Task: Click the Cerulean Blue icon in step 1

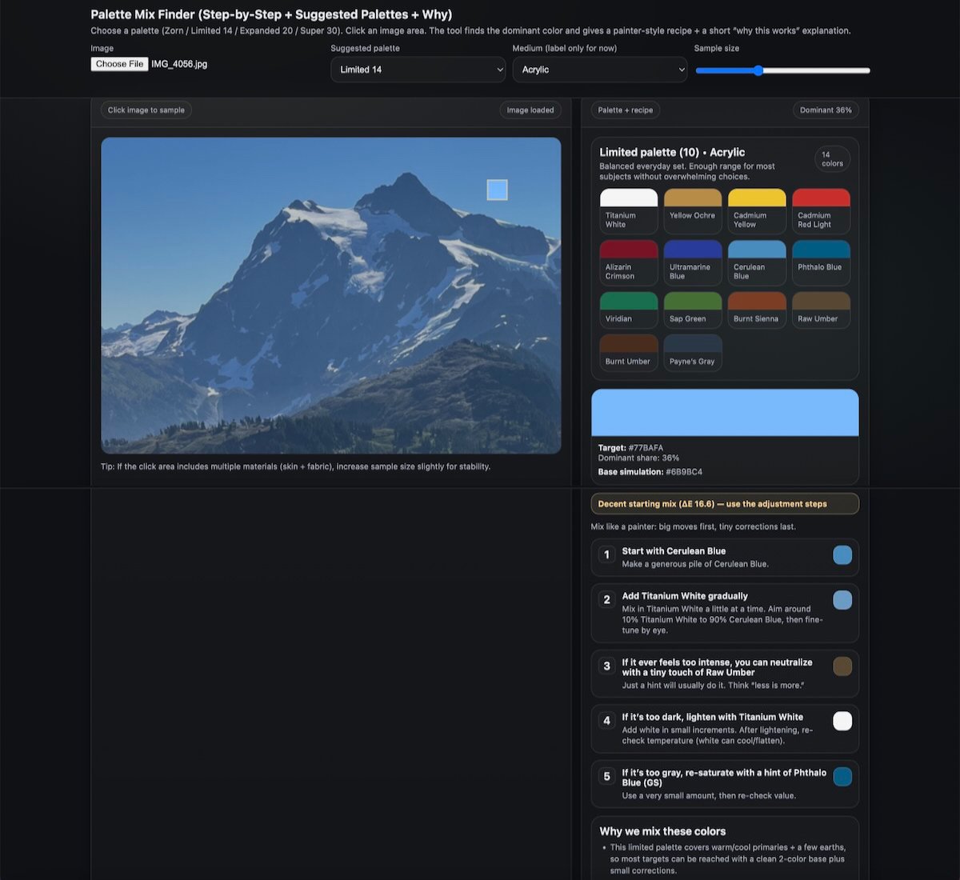Action: coord(842,555)
